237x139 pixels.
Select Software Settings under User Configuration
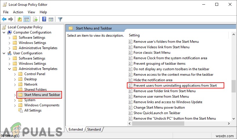(x=32, y=58)
